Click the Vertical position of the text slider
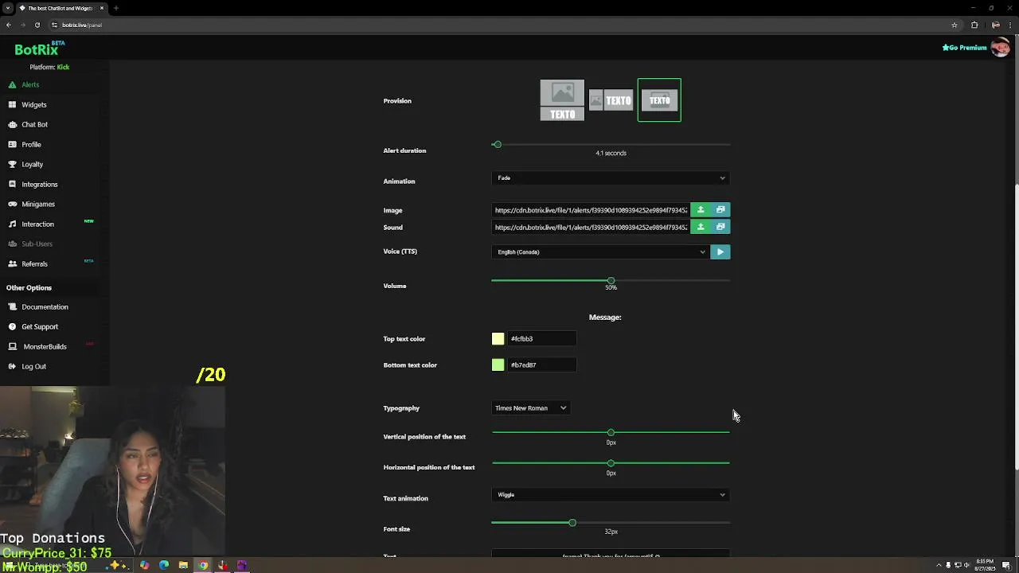 click(x=611, y=432)
